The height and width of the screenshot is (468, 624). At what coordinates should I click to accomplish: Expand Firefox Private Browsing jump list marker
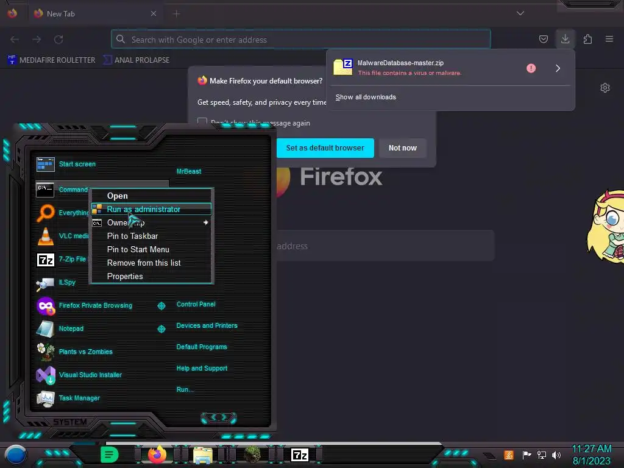(x=161, y=306)
